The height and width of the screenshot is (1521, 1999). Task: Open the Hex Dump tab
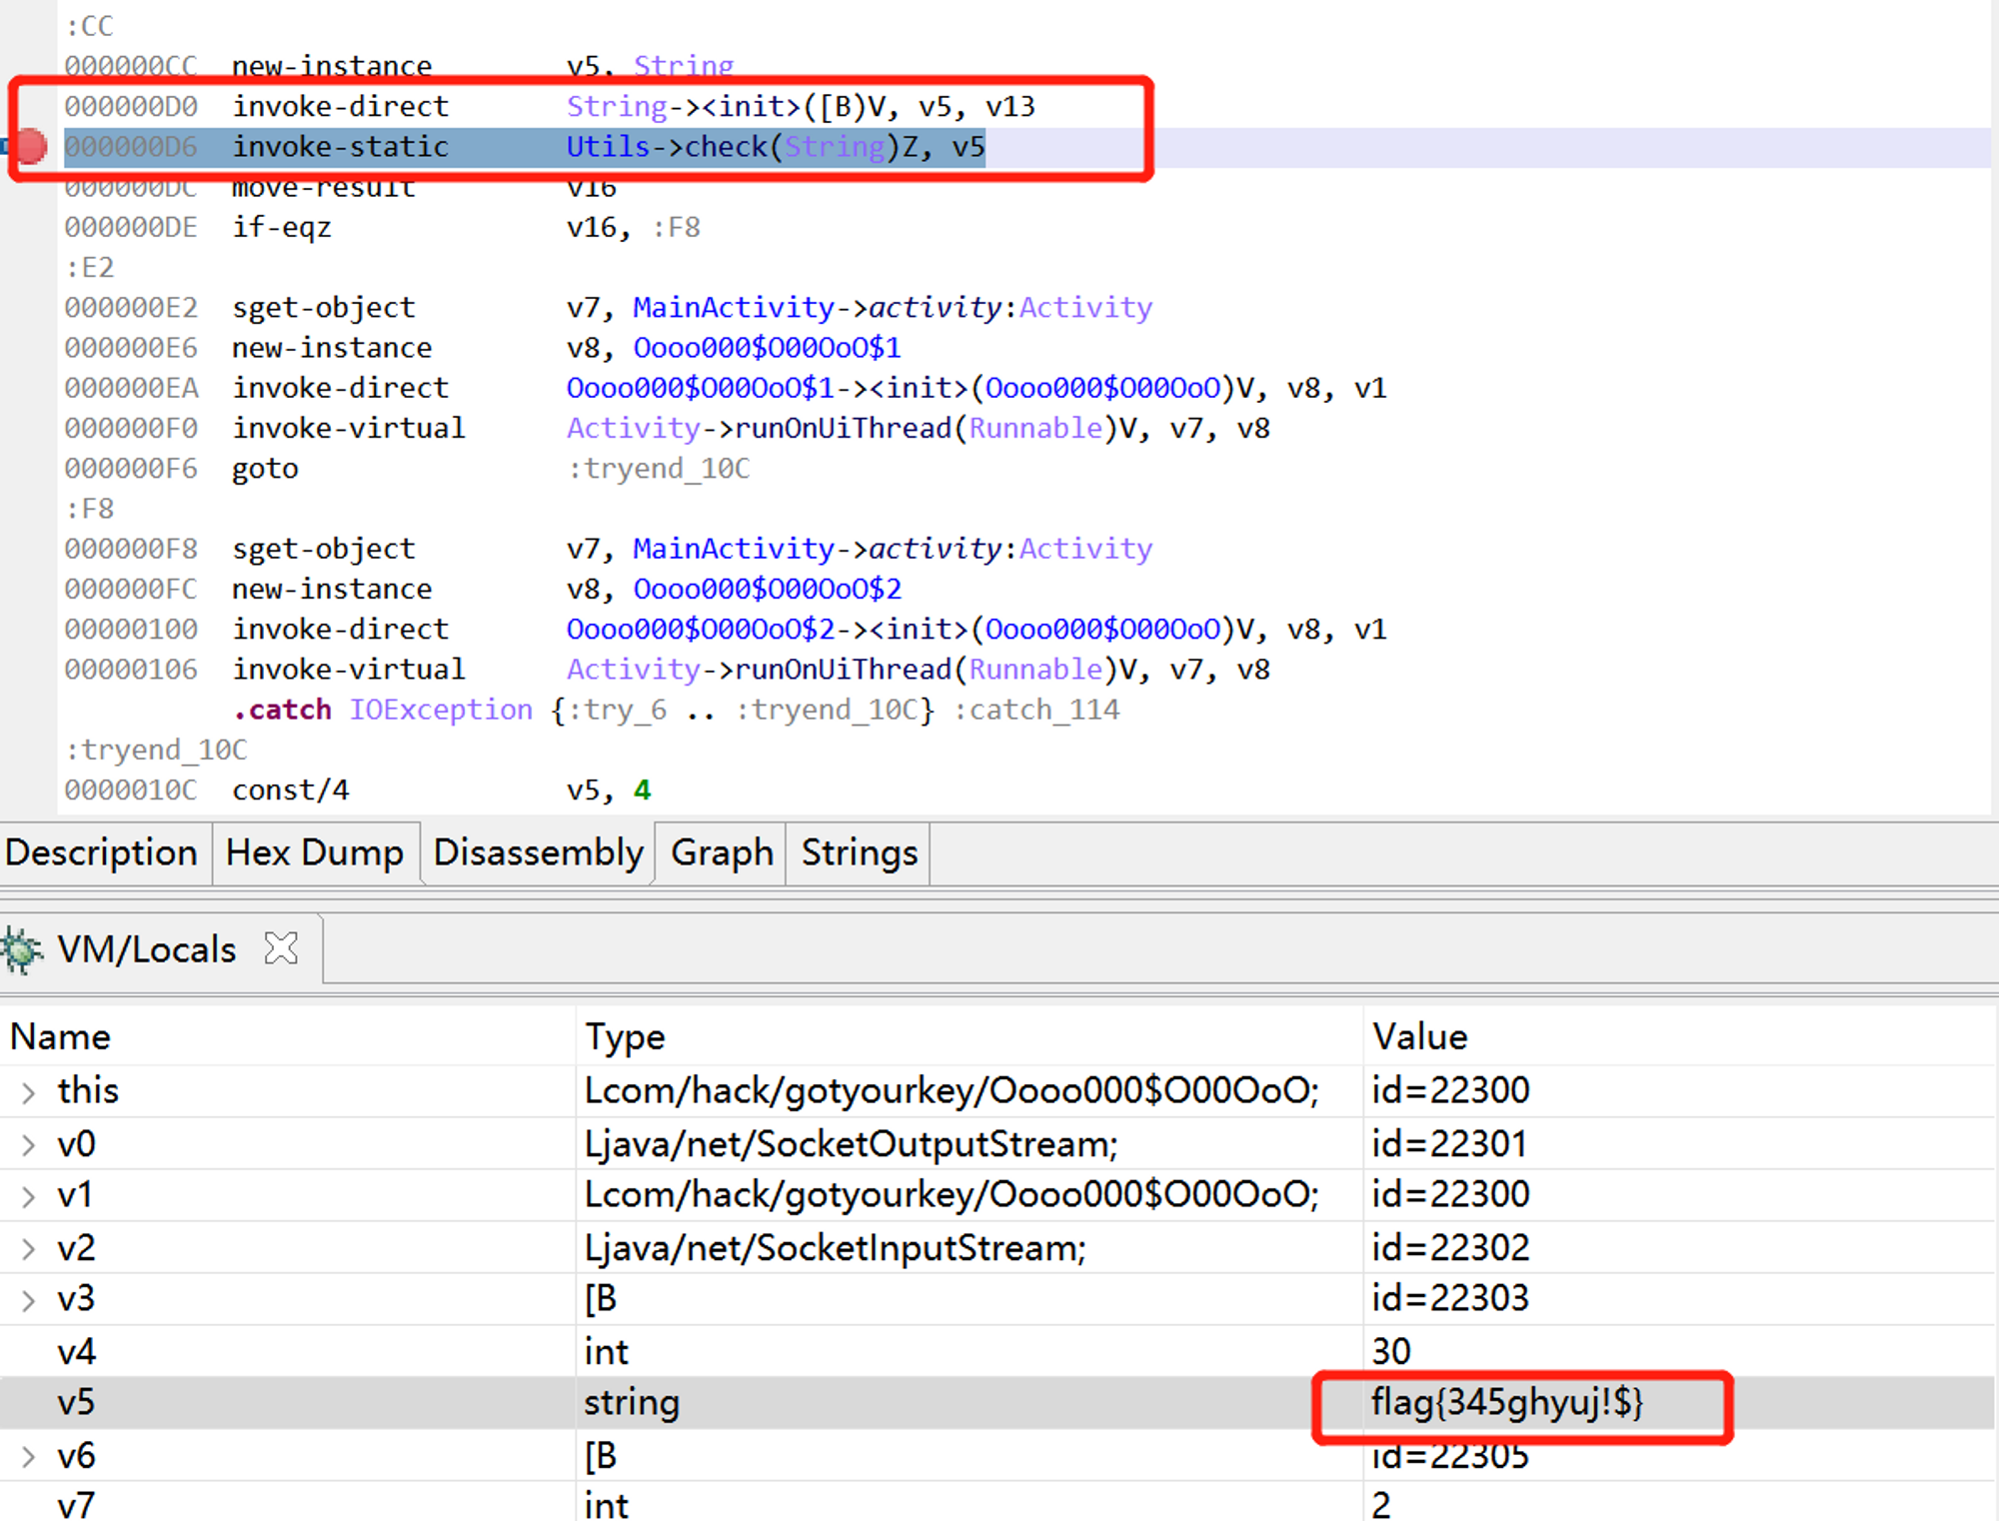coord(314,853)
